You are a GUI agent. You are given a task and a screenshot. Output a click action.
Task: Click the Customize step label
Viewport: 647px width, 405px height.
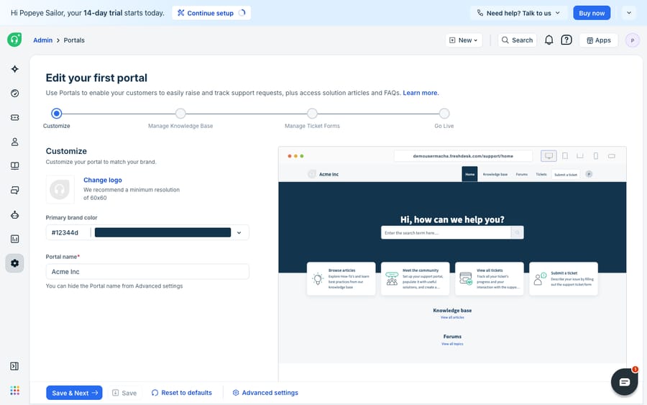(x=57, y=126)
